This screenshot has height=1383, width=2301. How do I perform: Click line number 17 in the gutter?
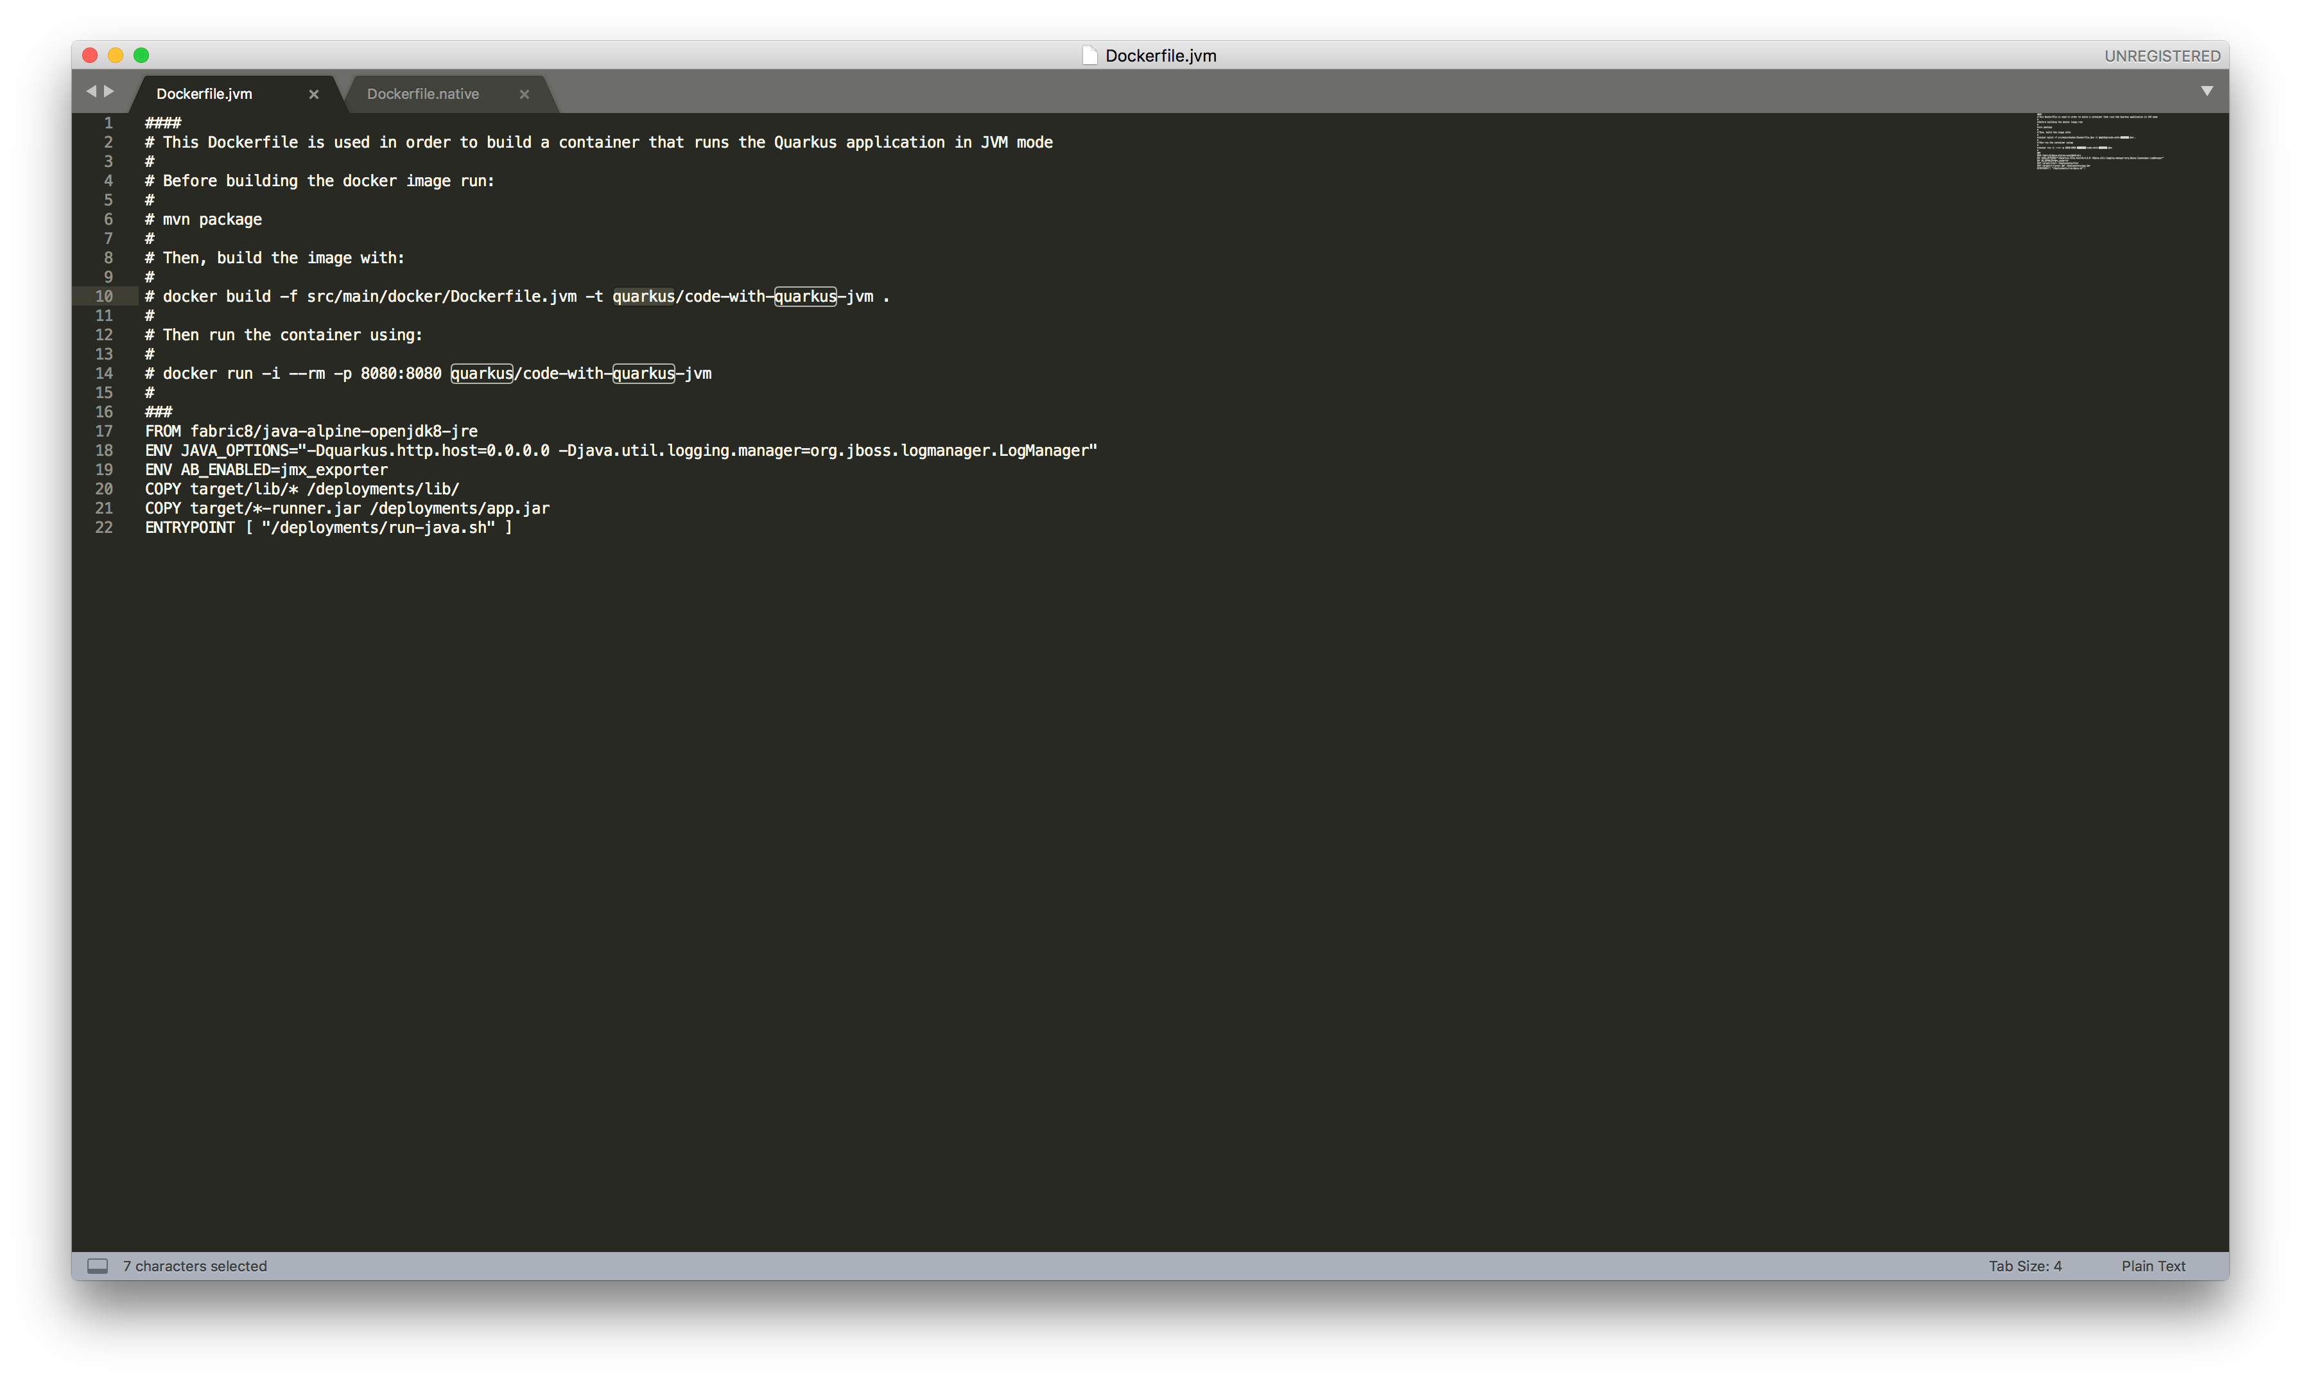coord(103,431)
